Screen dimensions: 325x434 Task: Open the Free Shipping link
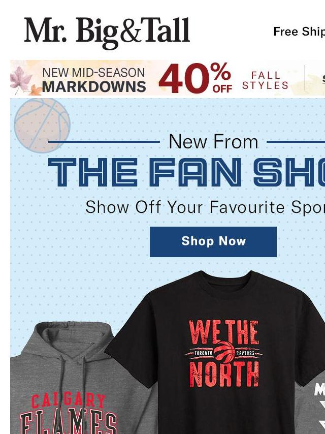299,32
